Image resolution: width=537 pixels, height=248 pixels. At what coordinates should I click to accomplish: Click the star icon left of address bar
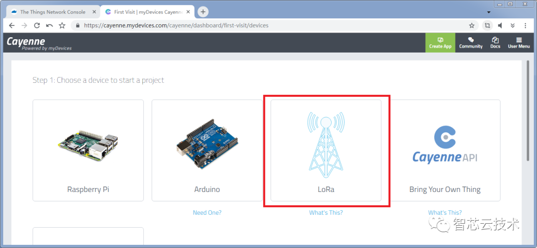[x=62, y=26]
